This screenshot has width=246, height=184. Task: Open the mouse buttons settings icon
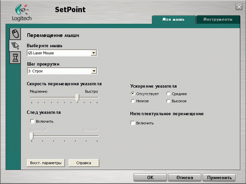[15, 34]
